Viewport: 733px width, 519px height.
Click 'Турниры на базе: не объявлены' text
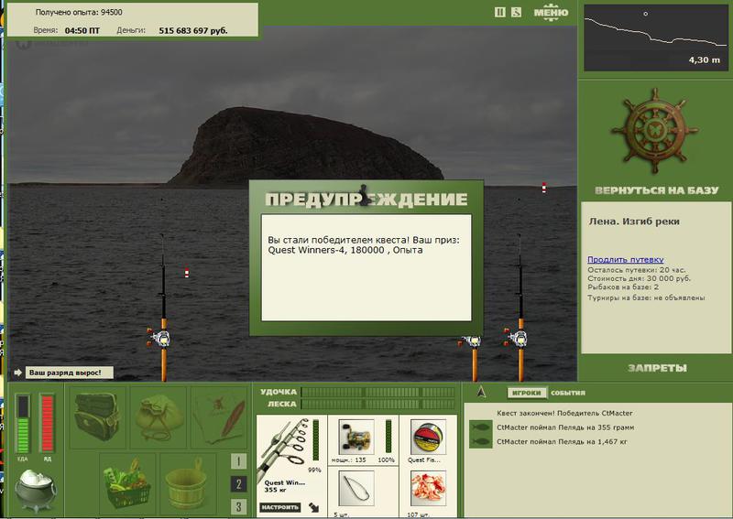tap(646, 297)
